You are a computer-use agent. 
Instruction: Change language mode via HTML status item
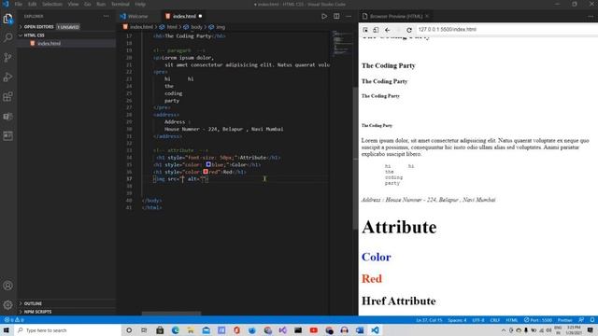511,320
